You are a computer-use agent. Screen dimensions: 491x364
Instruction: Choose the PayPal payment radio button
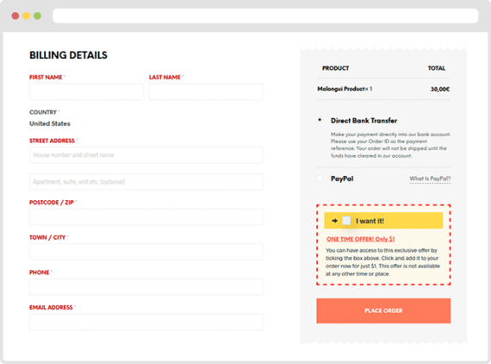320,179
